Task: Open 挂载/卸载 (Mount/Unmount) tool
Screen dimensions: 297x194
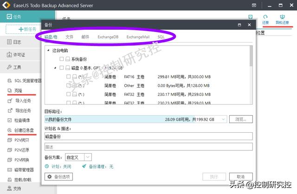Action: click(19, 180)
